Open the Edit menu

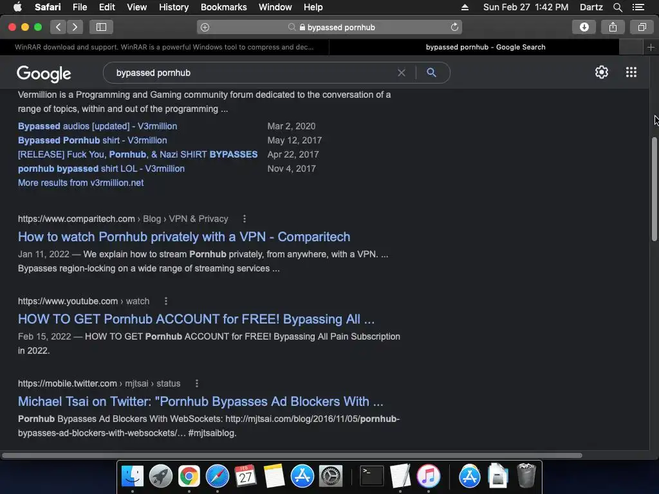click(107, 7)
